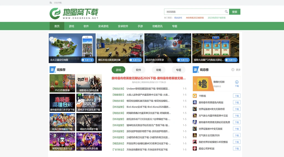Open the 荒野乱斗手游合集 thumbnail
Screen dimensions: 284x157
(89, 142)
